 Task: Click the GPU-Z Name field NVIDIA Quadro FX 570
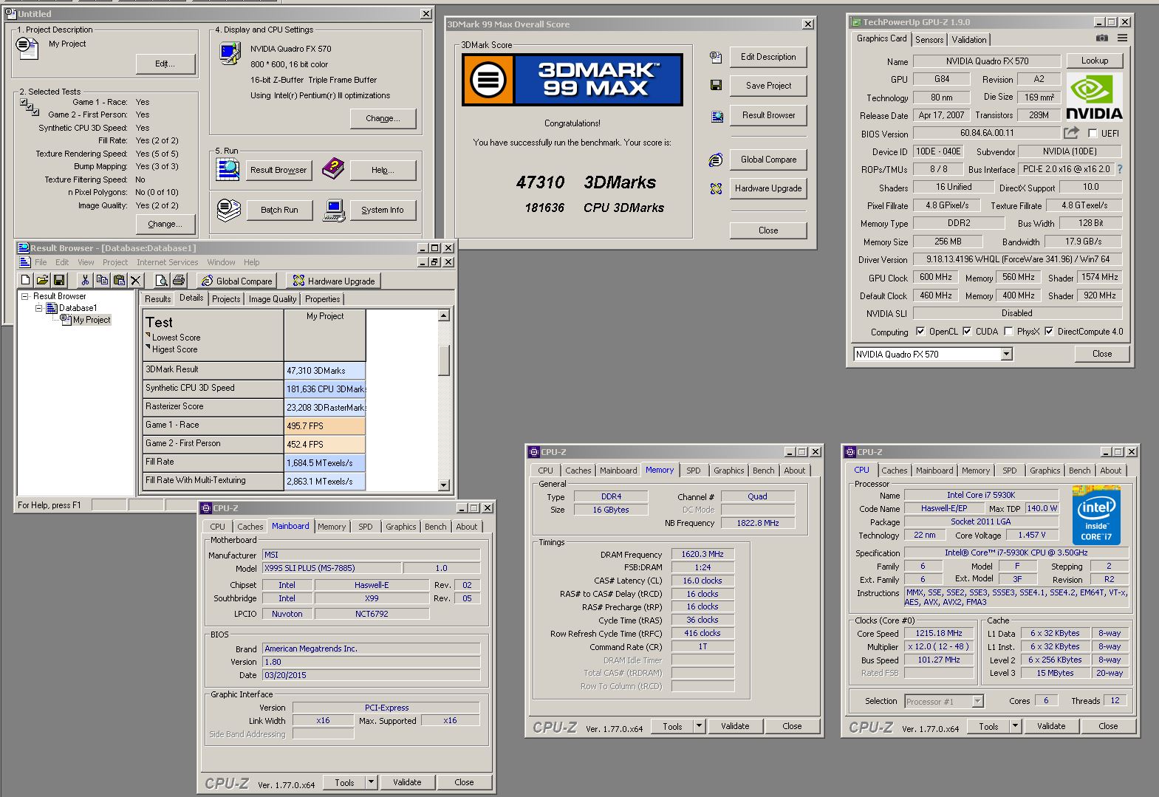pos(987,61)
